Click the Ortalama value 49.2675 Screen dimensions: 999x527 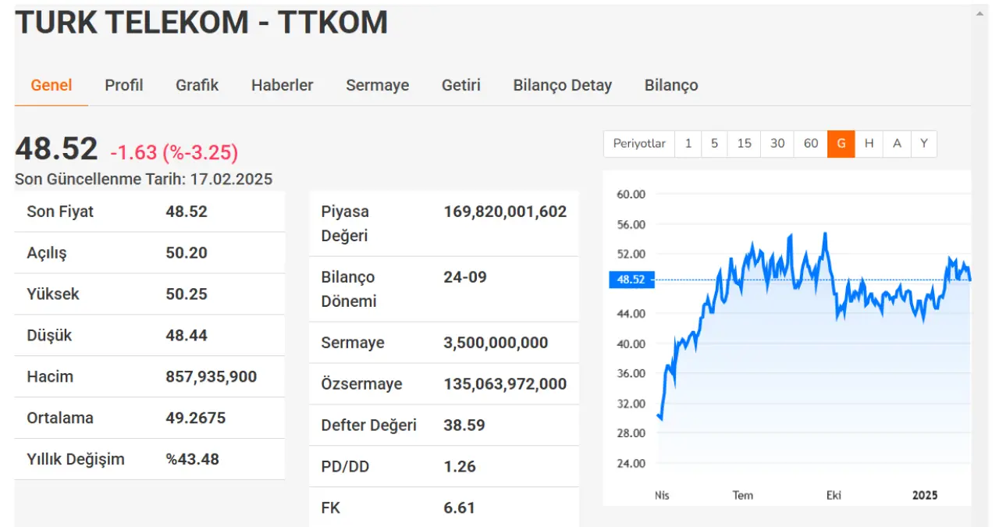coord(196,418)
